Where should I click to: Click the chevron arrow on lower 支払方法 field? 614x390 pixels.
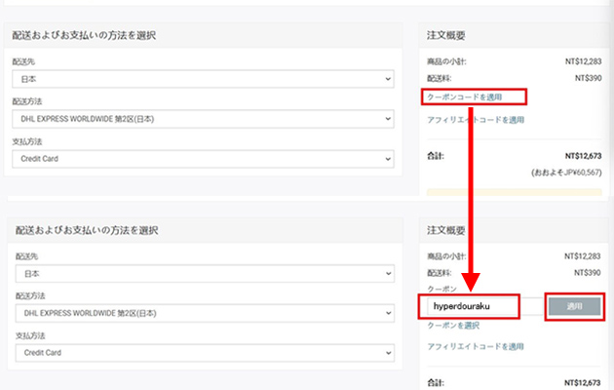[387, 353]
